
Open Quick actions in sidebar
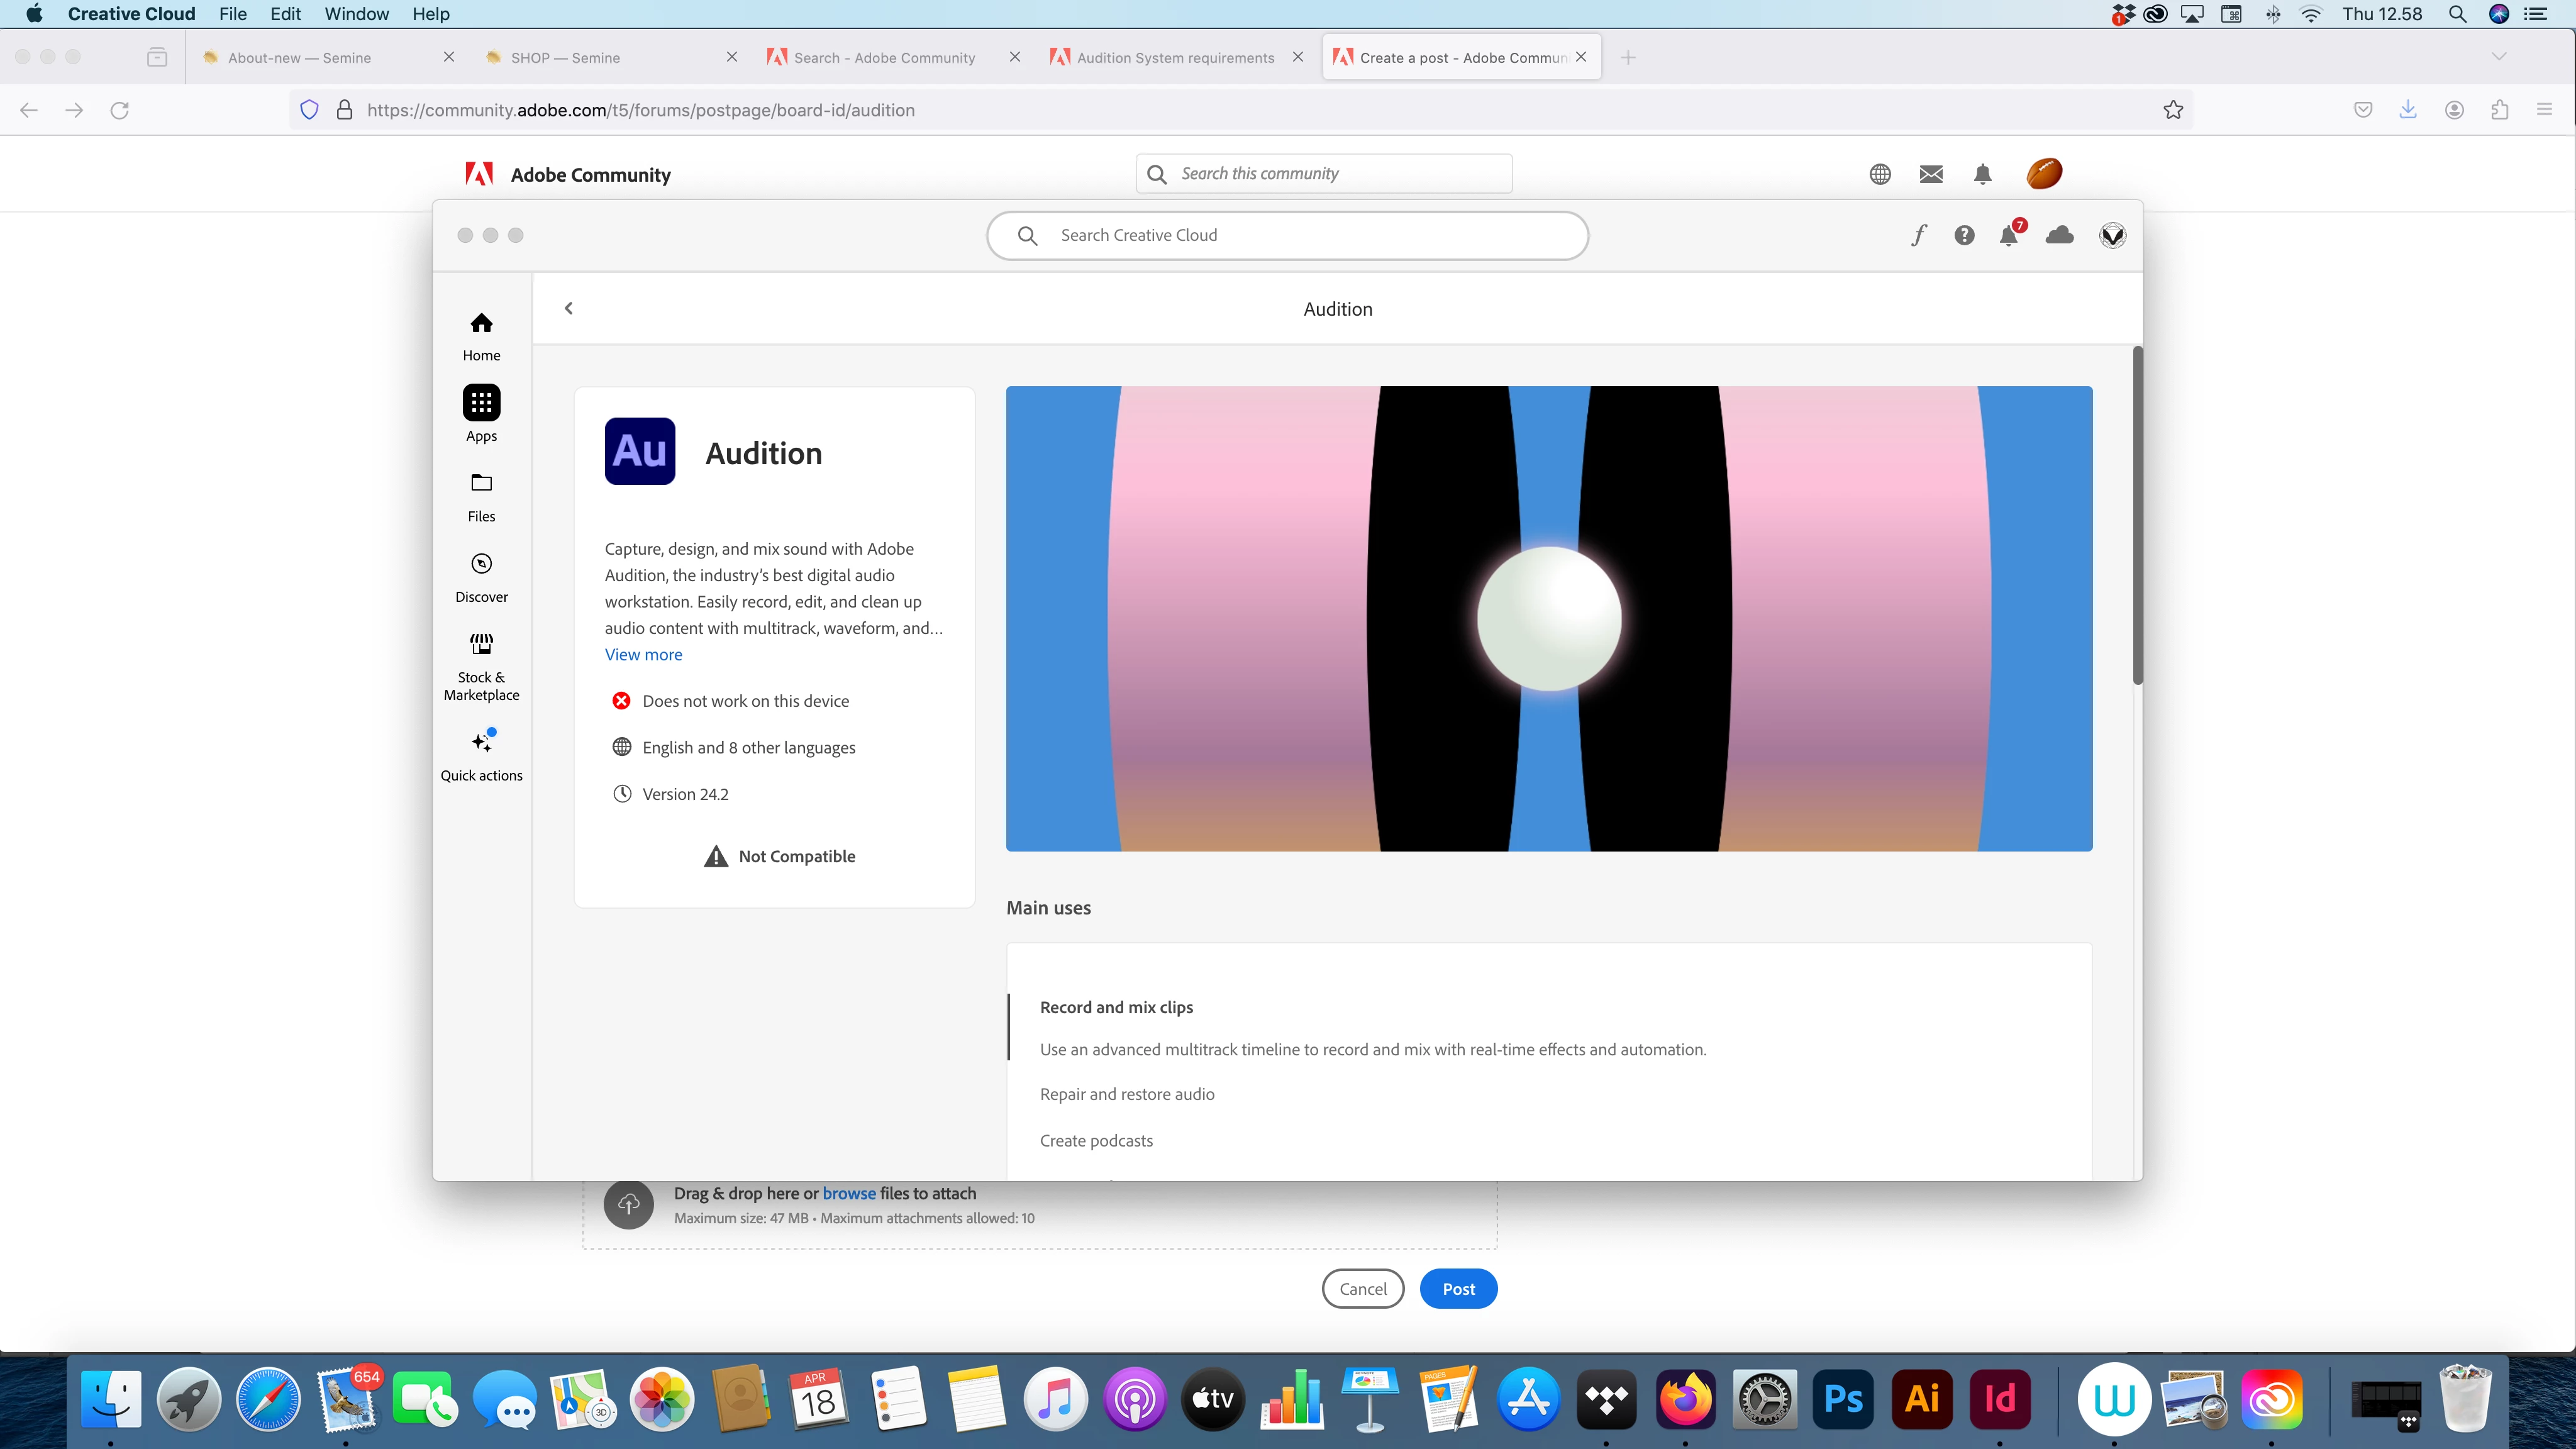pos(481,755)
